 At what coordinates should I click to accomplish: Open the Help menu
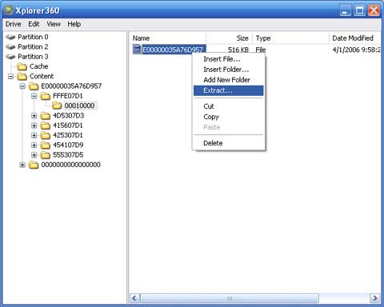pyautogui.click(x=74, y=24)
